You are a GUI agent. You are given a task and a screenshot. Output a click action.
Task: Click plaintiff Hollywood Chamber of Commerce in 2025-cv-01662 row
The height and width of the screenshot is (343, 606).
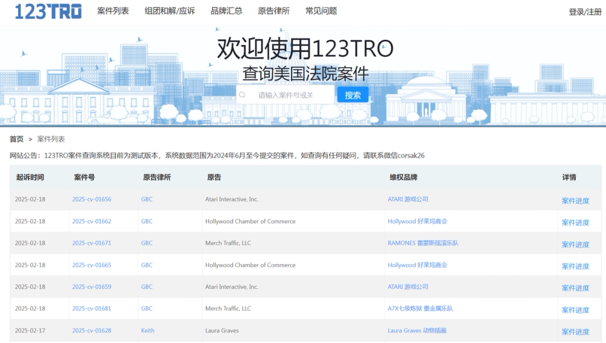coord(250,221)
